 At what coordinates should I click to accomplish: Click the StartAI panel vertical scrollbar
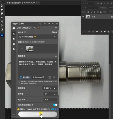tap(58, 63)
